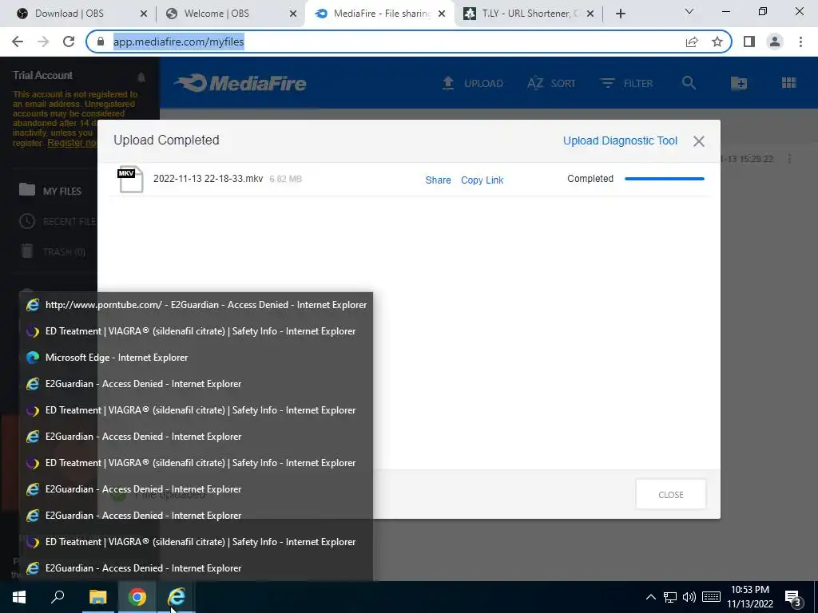Viewport: 818px width, 613px height.
Task: Open the volume control tray icon
Action: 689,597
